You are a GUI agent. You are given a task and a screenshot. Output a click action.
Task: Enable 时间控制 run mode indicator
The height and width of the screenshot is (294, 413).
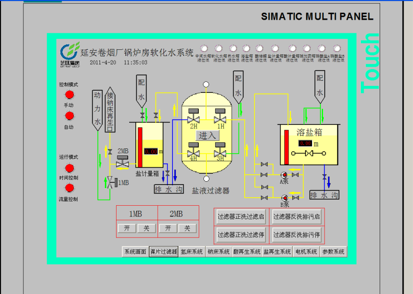[x=70, y=168]
